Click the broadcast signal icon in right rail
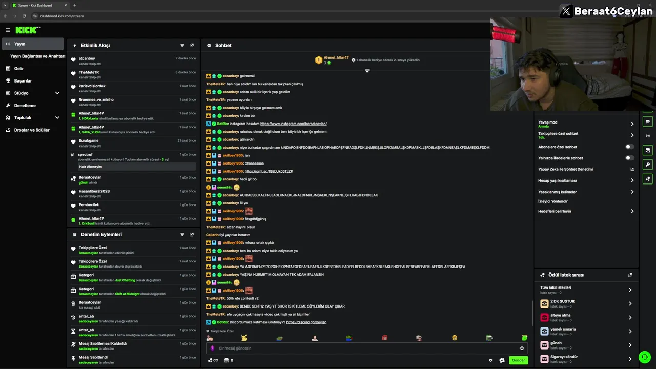This screenshot has height=369, width=656. tap(648, 136)
